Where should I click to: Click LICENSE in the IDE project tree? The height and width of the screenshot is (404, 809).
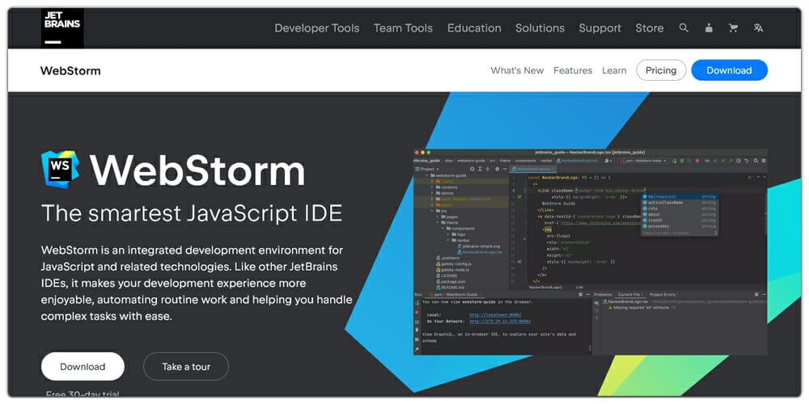pos(449,276)
